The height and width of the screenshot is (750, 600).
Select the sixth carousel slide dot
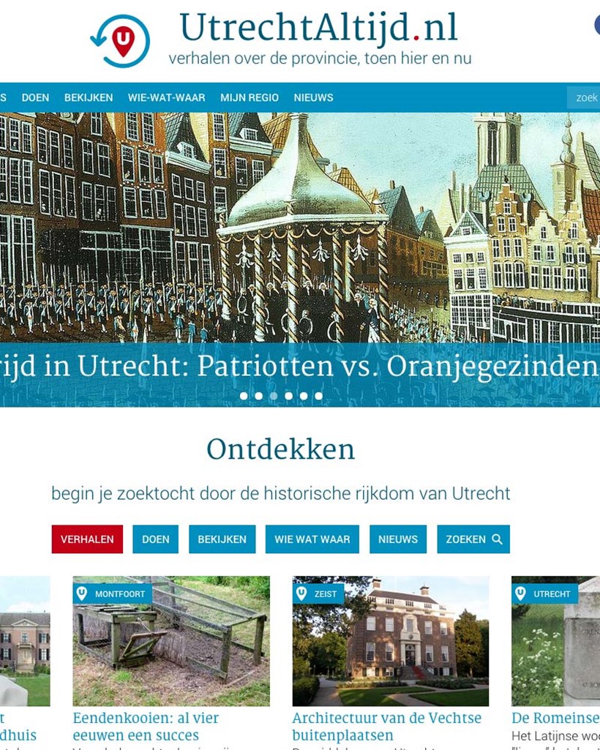coord(319,396)
